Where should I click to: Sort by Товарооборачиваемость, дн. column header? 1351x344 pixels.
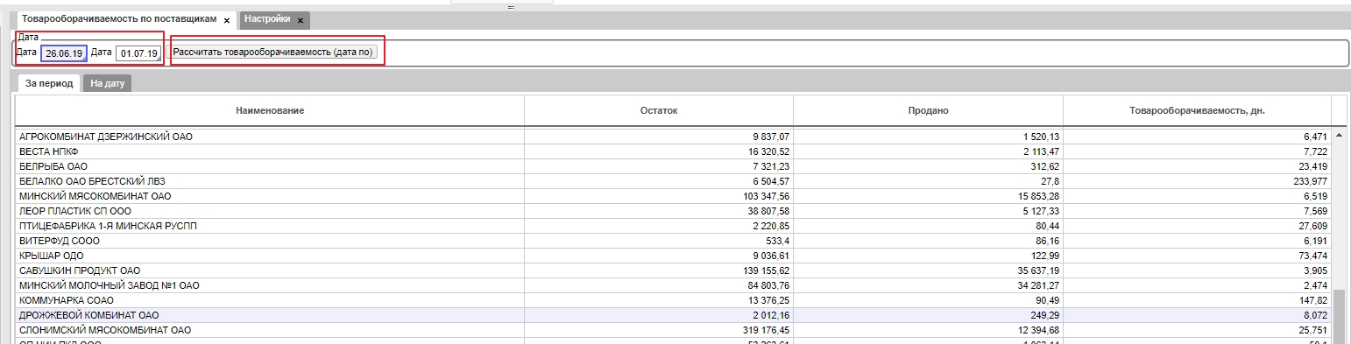(1197, 111)
